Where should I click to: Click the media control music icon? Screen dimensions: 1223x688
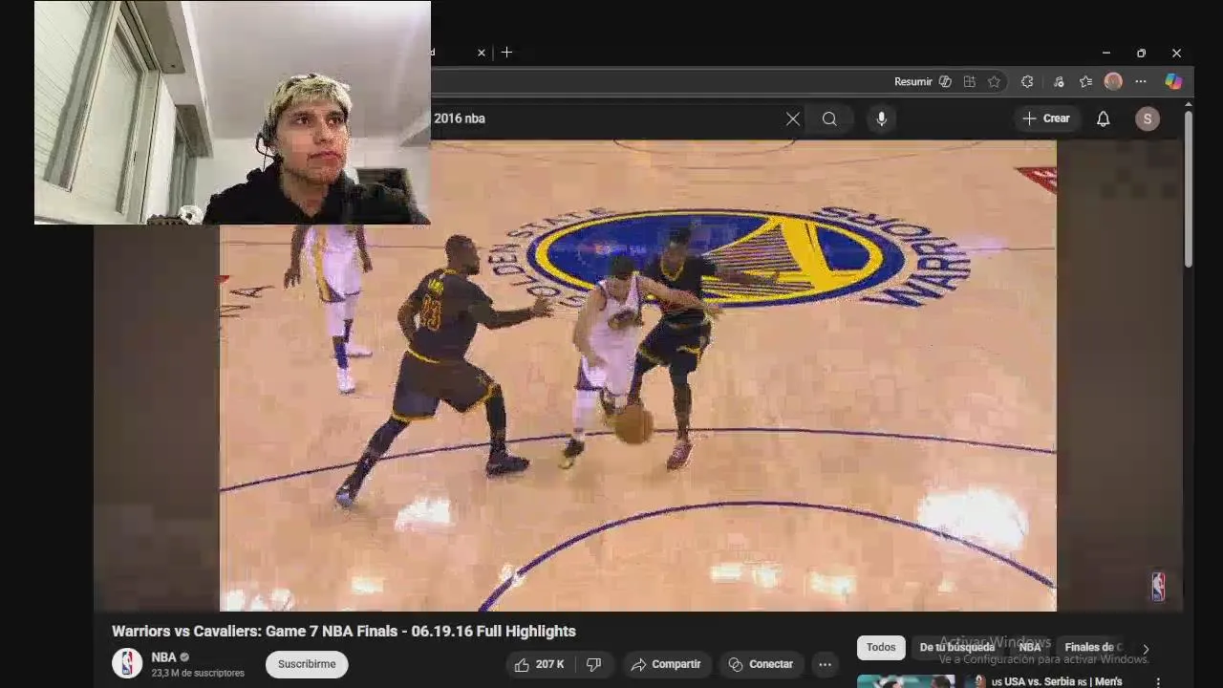(1058, 82)
